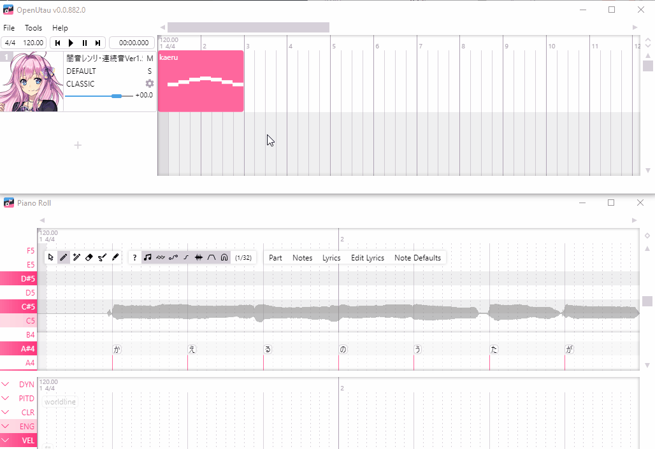
Task: Click the Piano Roll scroll-right arrow
Action: click(x=634, y=220)
